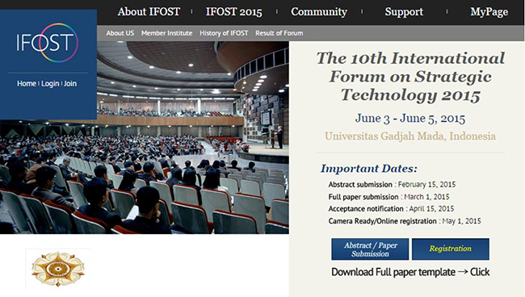Image resolution: width=525 pixels, height=297 pixels.
Task: Click Abstract / Paper Submission button
Action: (370, 249)
